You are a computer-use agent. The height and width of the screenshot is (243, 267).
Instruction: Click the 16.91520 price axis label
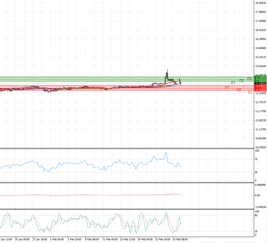(x=260, y=30)
